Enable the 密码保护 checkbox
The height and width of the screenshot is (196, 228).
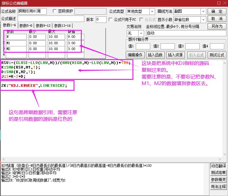55,11
